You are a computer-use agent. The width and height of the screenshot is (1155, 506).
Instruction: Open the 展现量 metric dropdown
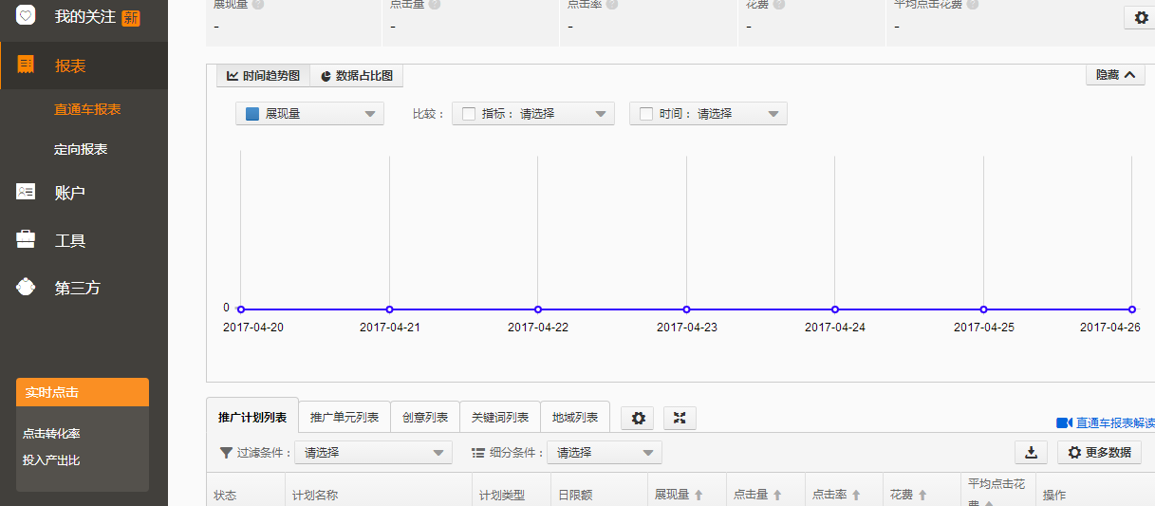pos(309,114)
